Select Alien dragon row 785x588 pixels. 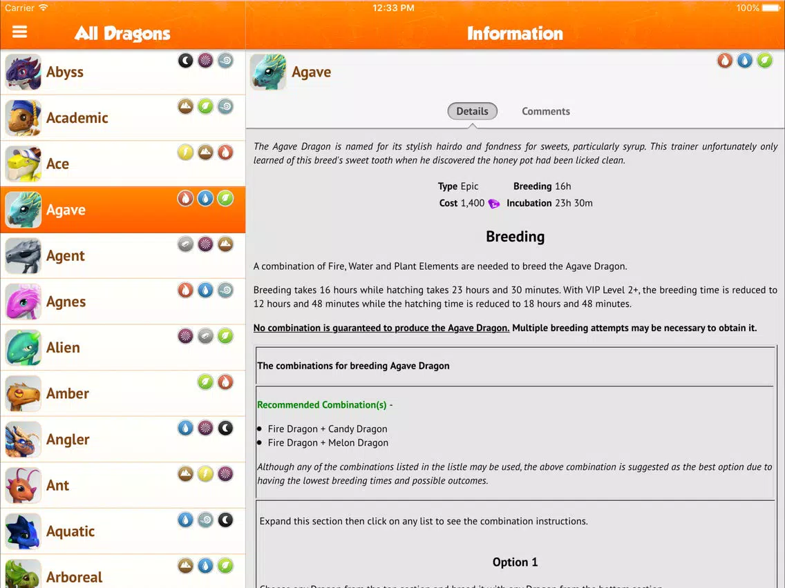click(x=123, y=348)
